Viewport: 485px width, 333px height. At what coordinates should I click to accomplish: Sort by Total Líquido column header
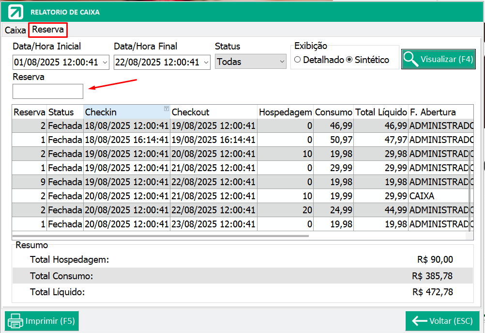point(381,112)
